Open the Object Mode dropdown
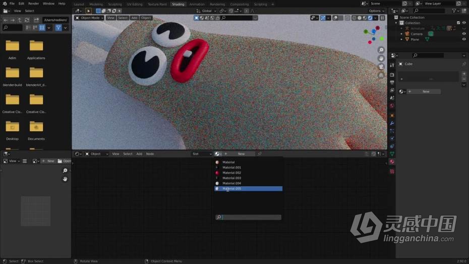This screenshot has height=264, width=469. pyautogui.click(x=89, y=18)
